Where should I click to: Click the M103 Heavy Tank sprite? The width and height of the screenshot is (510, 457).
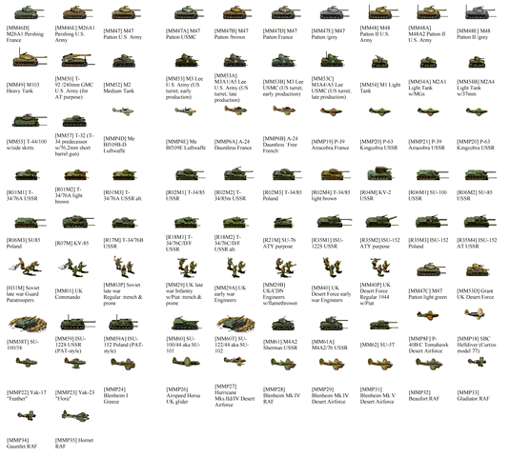pyautogui.click(x=30, y=58)
